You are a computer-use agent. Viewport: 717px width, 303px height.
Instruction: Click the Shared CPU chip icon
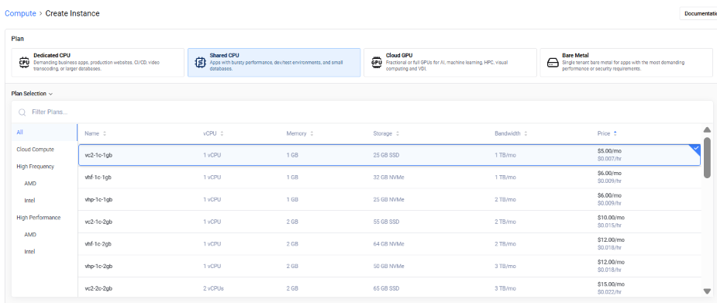tap(200, 63)
